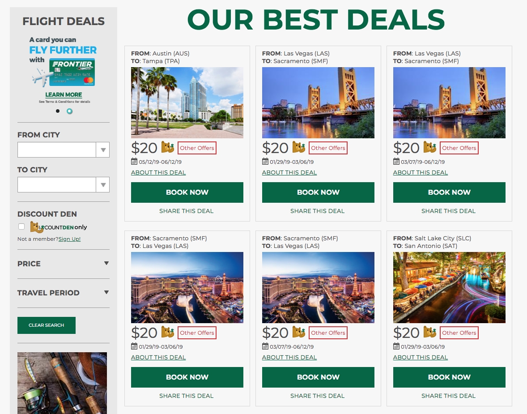This screenshot has height=414, width=527.
Task: Enable the Discount Den only checkbox
Action: pyautogui.click(x=21, y=226)
